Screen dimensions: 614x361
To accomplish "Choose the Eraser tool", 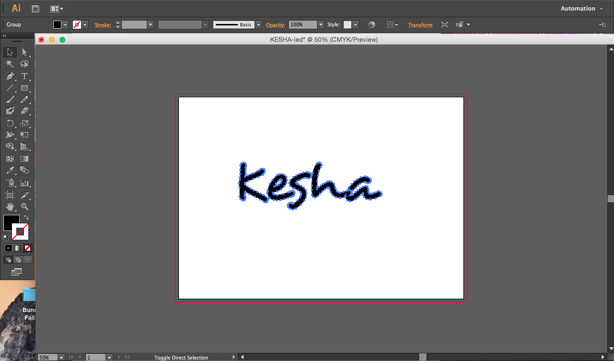I will pyautogui.click(x=24, y=111).
